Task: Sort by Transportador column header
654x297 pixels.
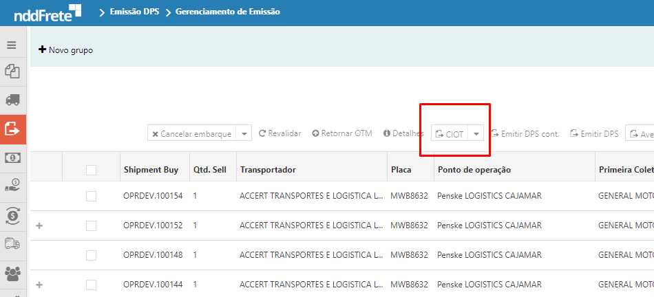Action: (268, 170)
